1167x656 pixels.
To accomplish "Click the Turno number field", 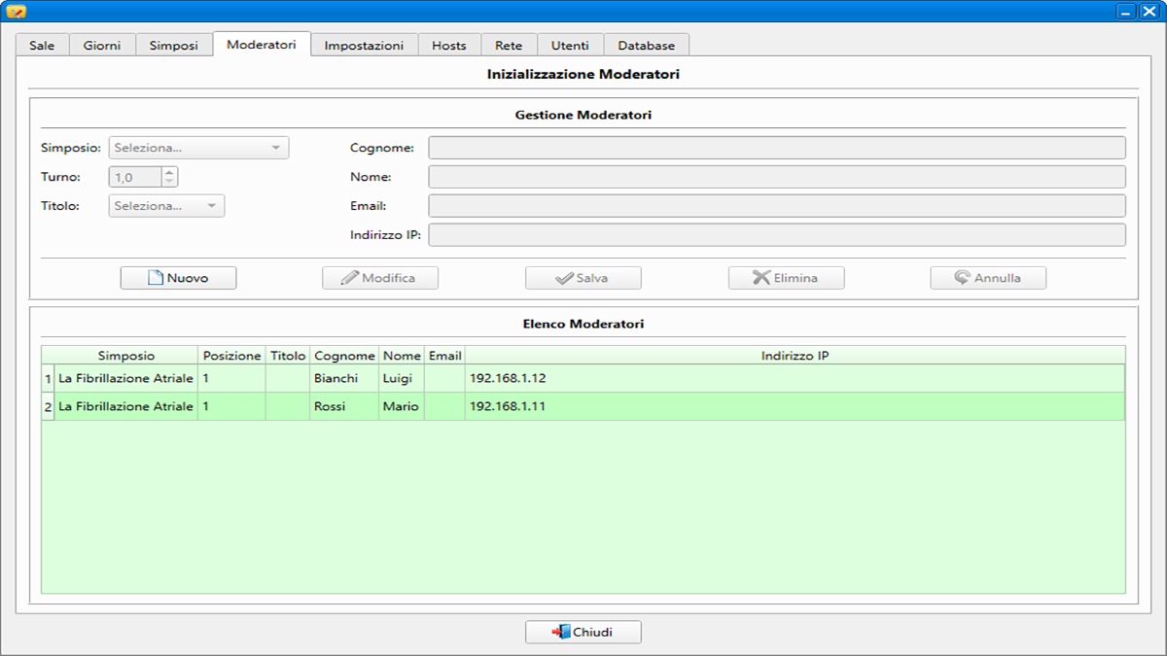I will pos(135,177).
